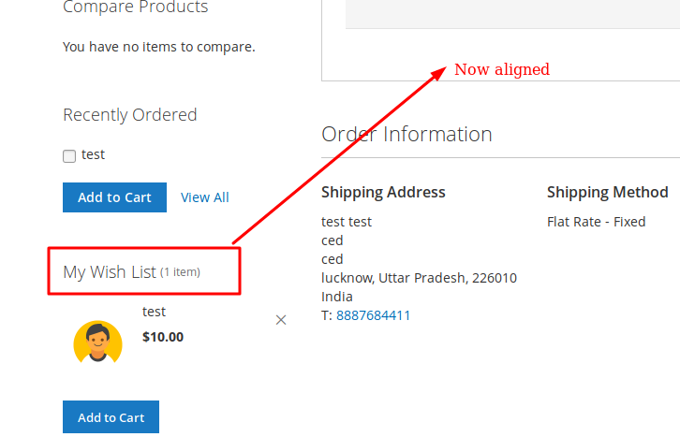Open the test product name in wish list

click(x=154, y=312)
